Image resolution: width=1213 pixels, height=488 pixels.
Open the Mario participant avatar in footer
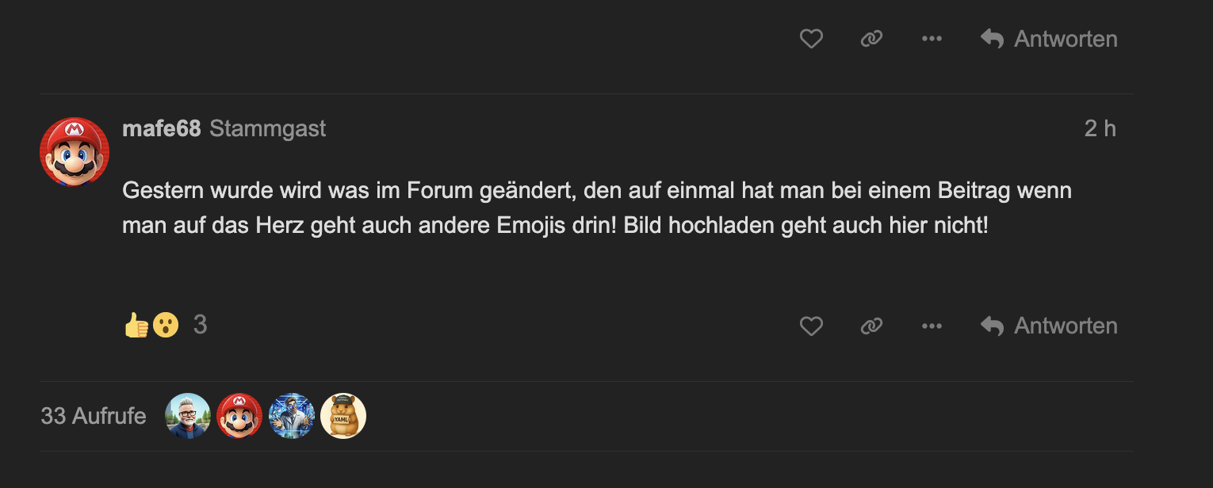(239, 416)
